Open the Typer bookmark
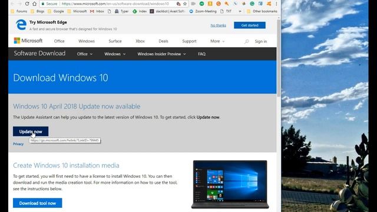377x212 pixels. coord(122,11)
